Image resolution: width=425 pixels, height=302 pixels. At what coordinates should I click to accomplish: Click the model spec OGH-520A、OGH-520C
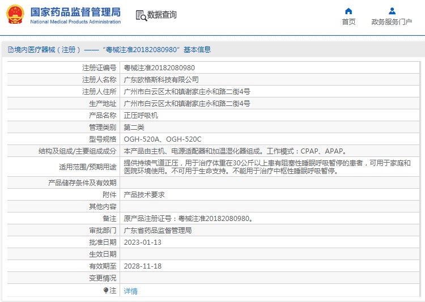click(x=163, y=139)
